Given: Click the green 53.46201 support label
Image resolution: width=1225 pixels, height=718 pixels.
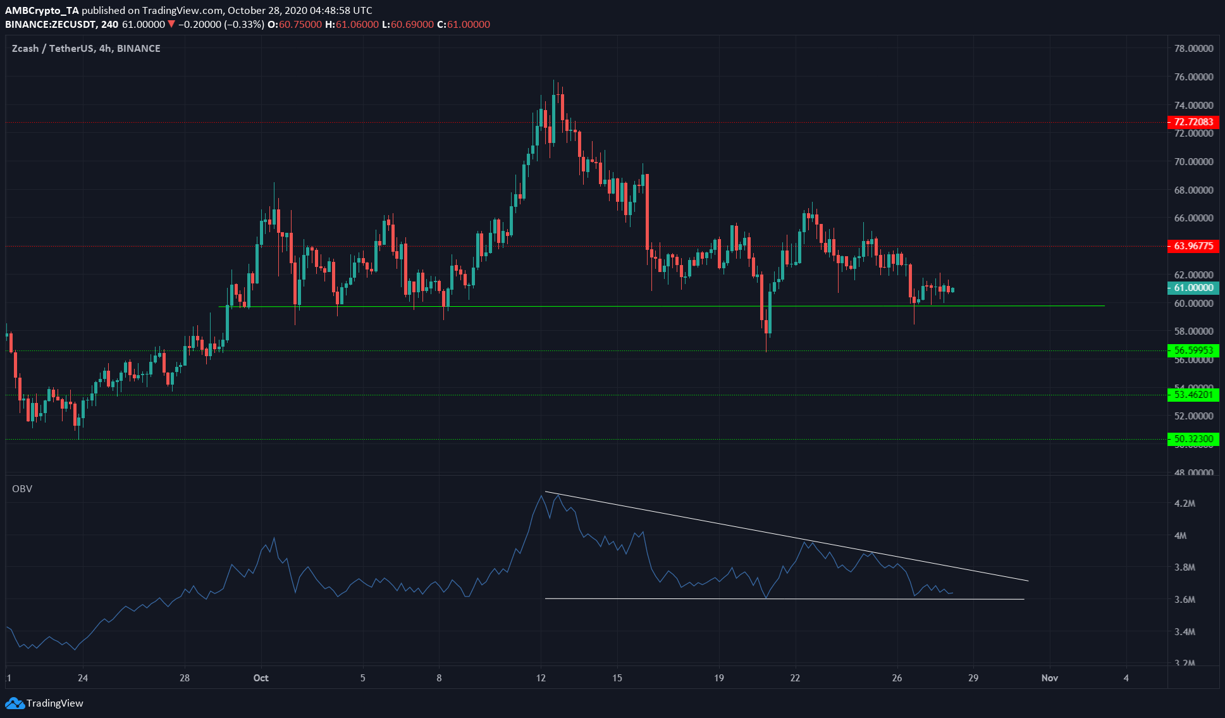Looking at the screenshot, I should point(1193,395).
